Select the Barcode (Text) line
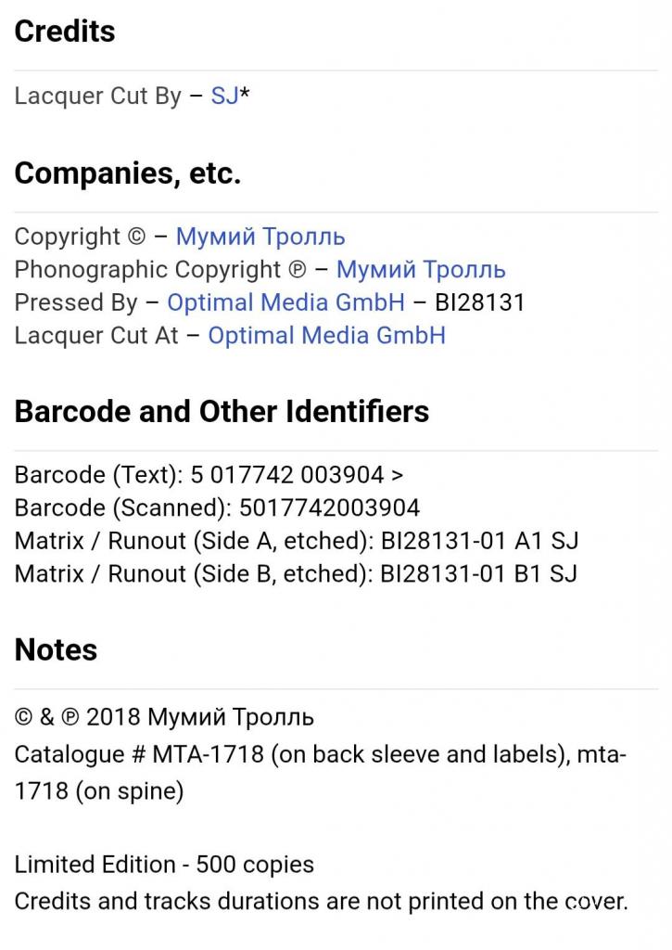This screenshot has height=950, width=672. (209, 474)
